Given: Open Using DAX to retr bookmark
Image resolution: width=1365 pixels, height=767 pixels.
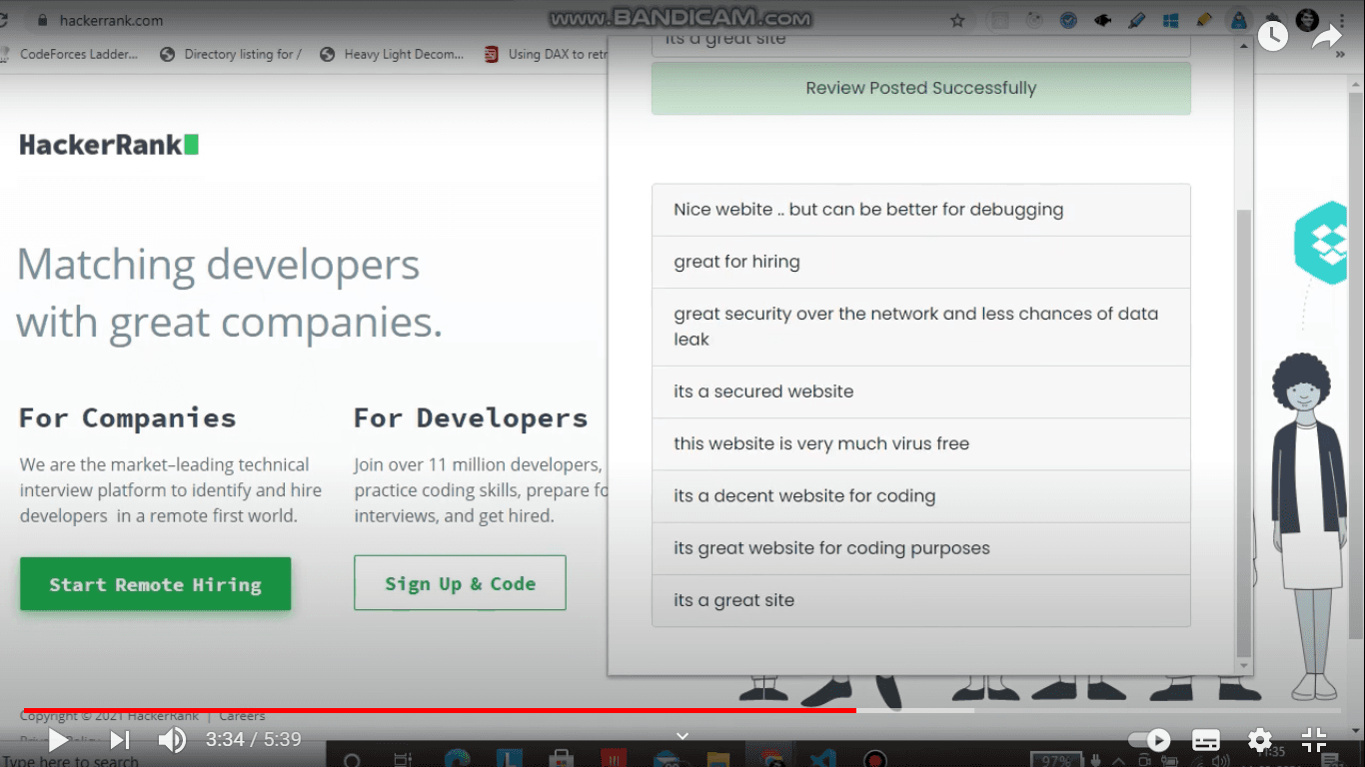Looking at the screenshot, I should [x=546, y=55].
